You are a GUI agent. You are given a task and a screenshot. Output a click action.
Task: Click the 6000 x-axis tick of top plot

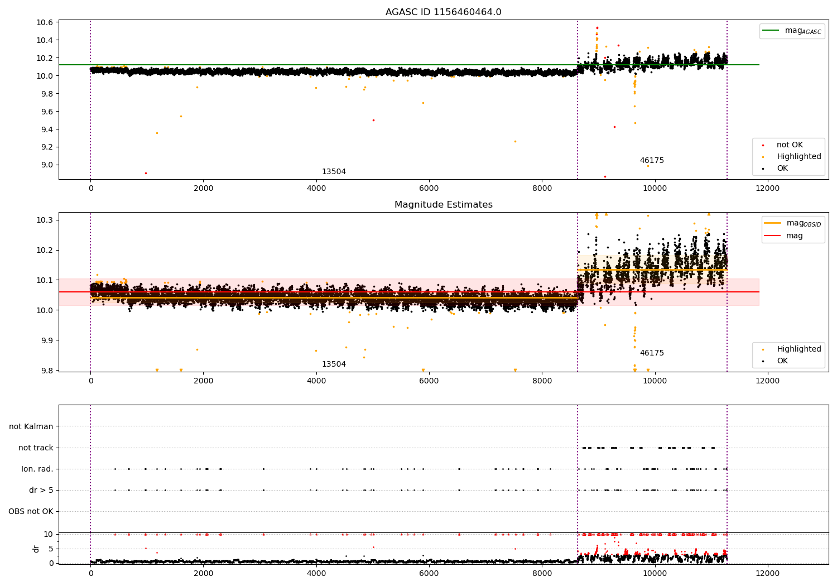tap(429, 189)
